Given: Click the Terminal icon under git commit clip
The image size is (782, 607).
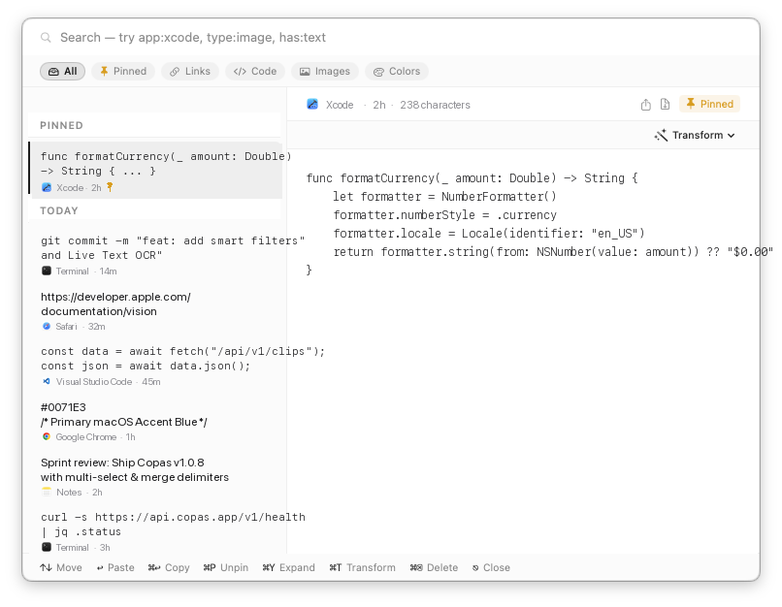Looking at the screenshot, I should coord(47,272).
